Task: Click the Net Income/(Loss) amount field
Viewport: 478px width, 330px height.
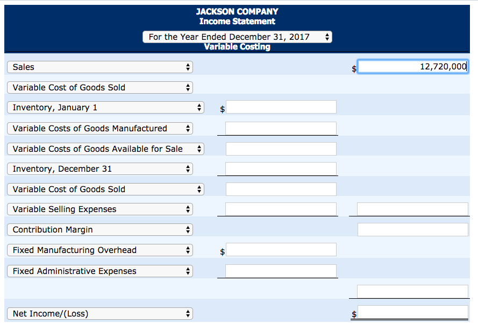Action: [x=412, y=312]
